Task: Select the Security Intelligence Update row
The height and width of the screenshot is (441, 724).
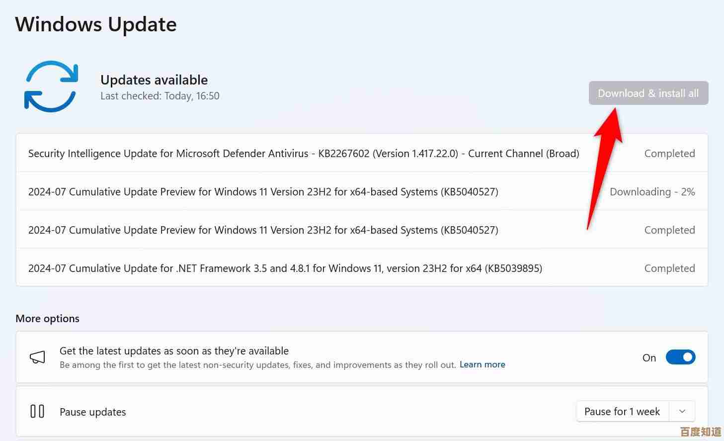Action: (x=303, y=153)
